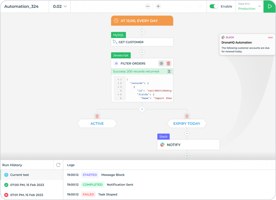
Task: Delete the EXPIRY TODAY branch
Action: pyautogui.click(x=187, y=116)
